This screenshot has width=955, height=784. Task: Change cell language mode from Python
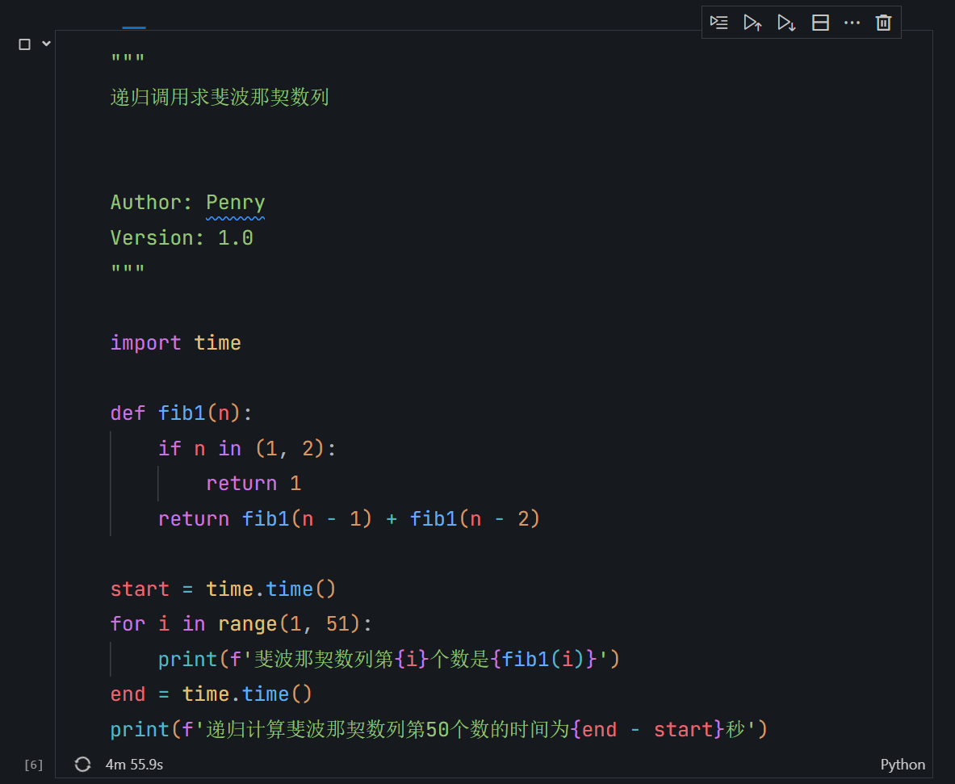click(903, 765)
